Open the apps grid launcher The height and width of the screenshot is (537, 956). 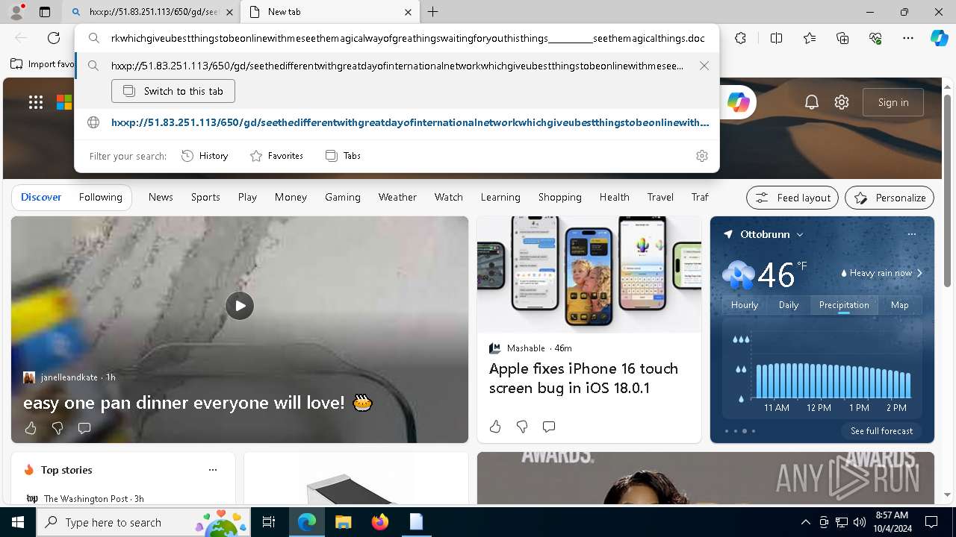(x=36, y=102)
